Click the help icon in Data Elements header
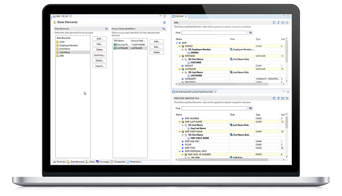The width and height of the screenshot is (342, 196). tap(164, 23)
